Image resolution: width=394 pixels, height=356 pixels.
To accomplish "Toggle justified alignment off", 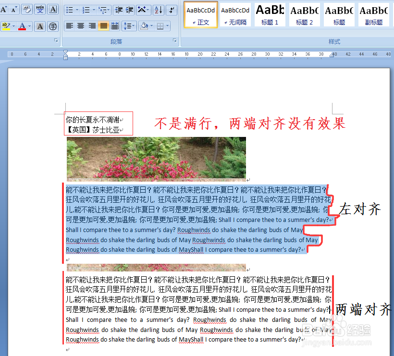I will pos(103,26).
